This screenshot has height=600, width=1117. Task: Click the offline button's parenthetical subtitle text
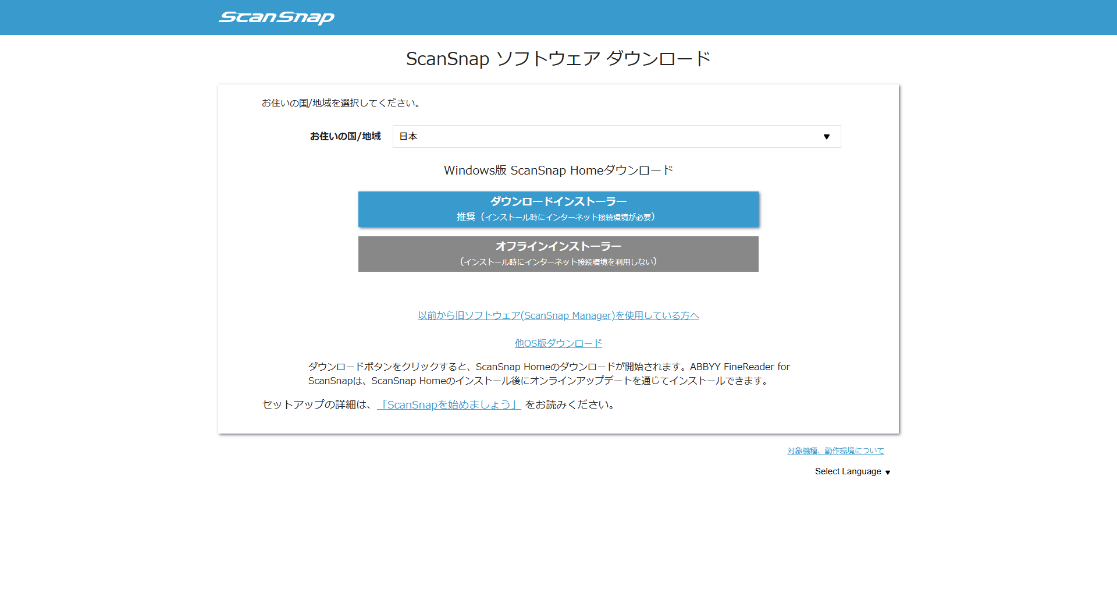click(558, 262)
